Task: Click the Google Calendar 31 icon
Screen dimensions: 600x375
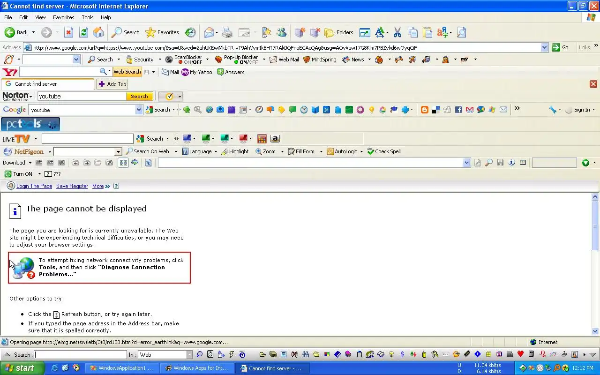Action: pos(326,110)
